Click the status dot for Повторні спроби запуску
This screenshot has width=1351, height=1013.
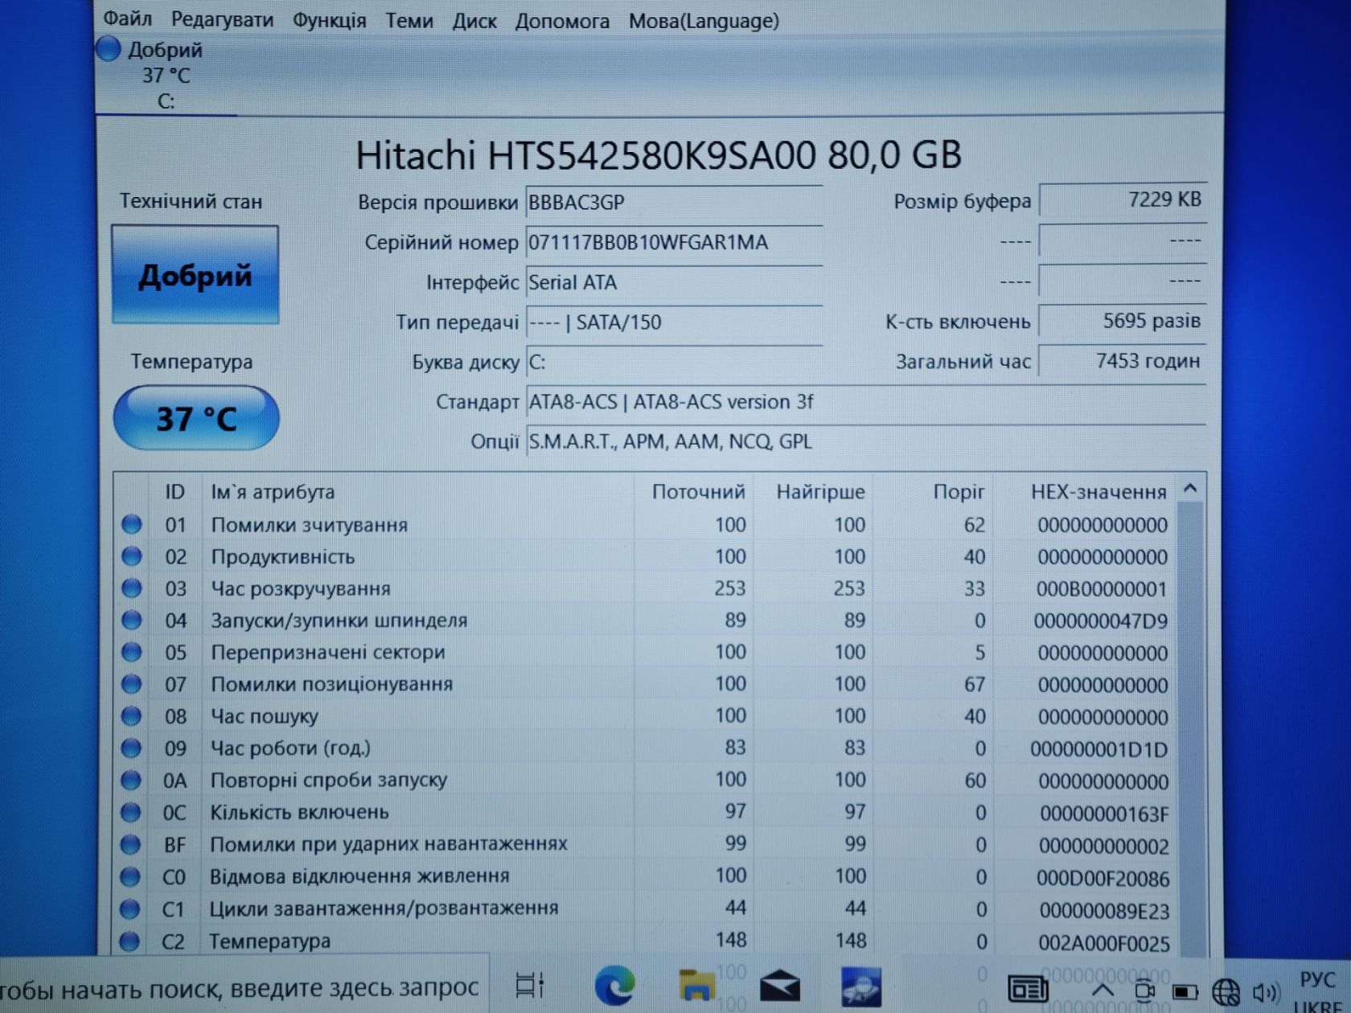[x=131, y=781]
